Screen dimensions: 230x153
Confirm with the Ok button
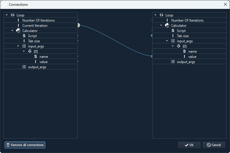pyautogui.click(x=189, y=145)
